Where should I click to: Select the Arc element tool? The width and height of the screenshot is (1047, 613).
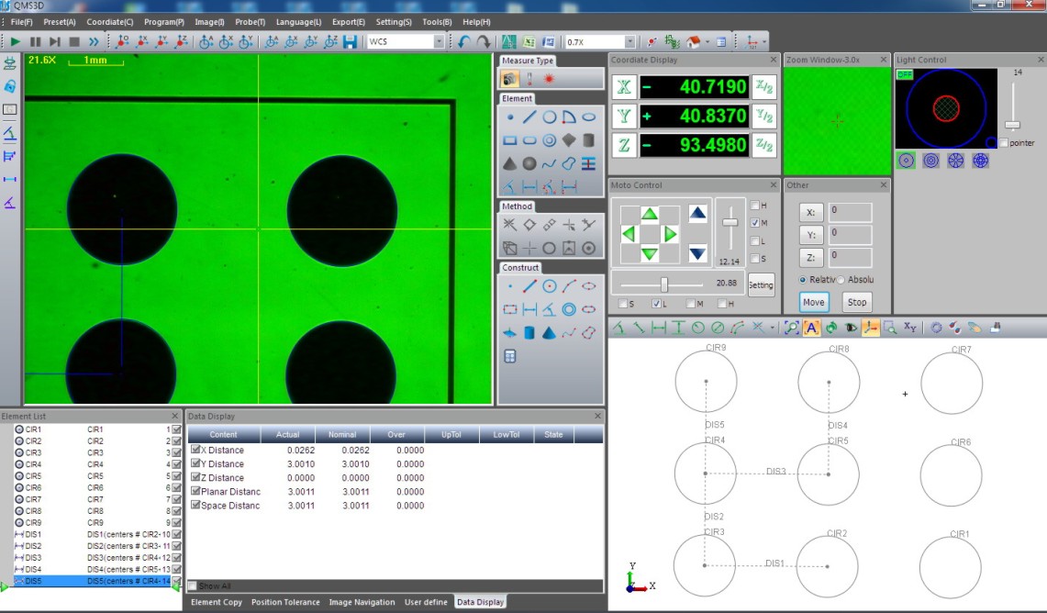click(569, 117)
